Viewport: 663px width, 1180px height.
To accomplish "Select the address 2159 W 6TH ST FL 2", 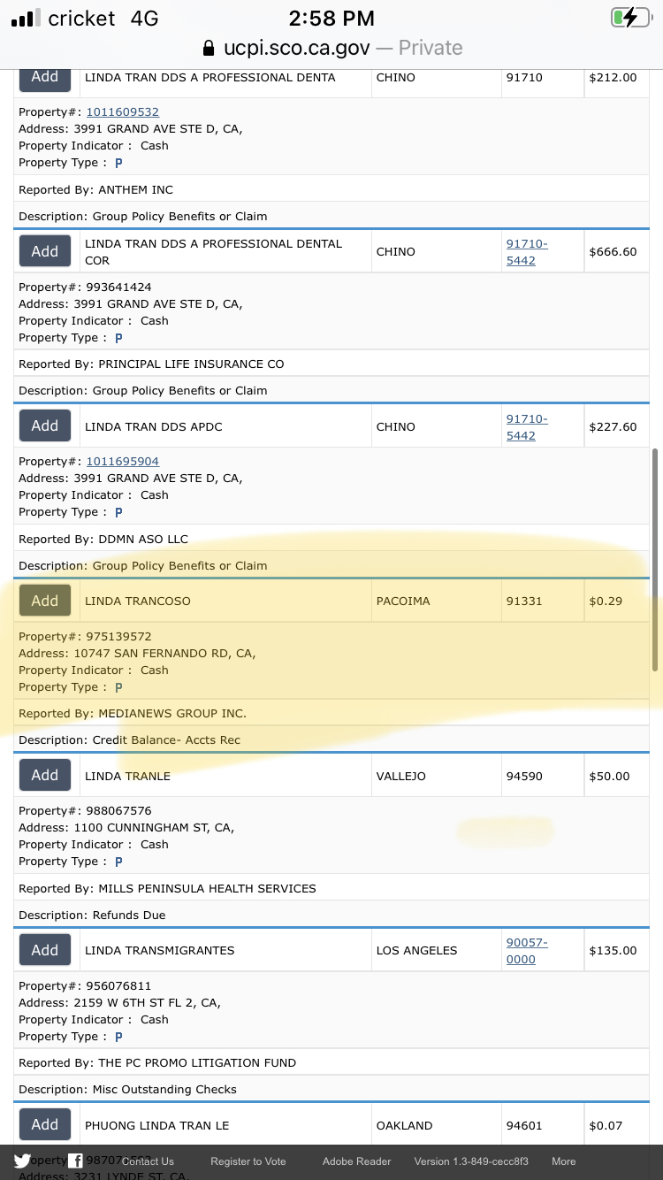I will tap(119, 1002).
